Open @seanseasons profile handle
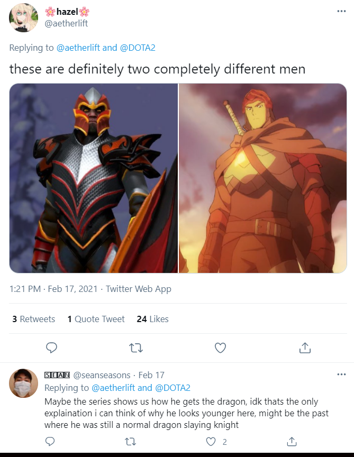 [x=102, y=375]
